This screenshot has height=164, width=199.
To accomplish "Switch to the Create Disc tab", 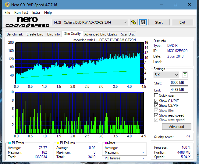I will click(x=35, y=34).
